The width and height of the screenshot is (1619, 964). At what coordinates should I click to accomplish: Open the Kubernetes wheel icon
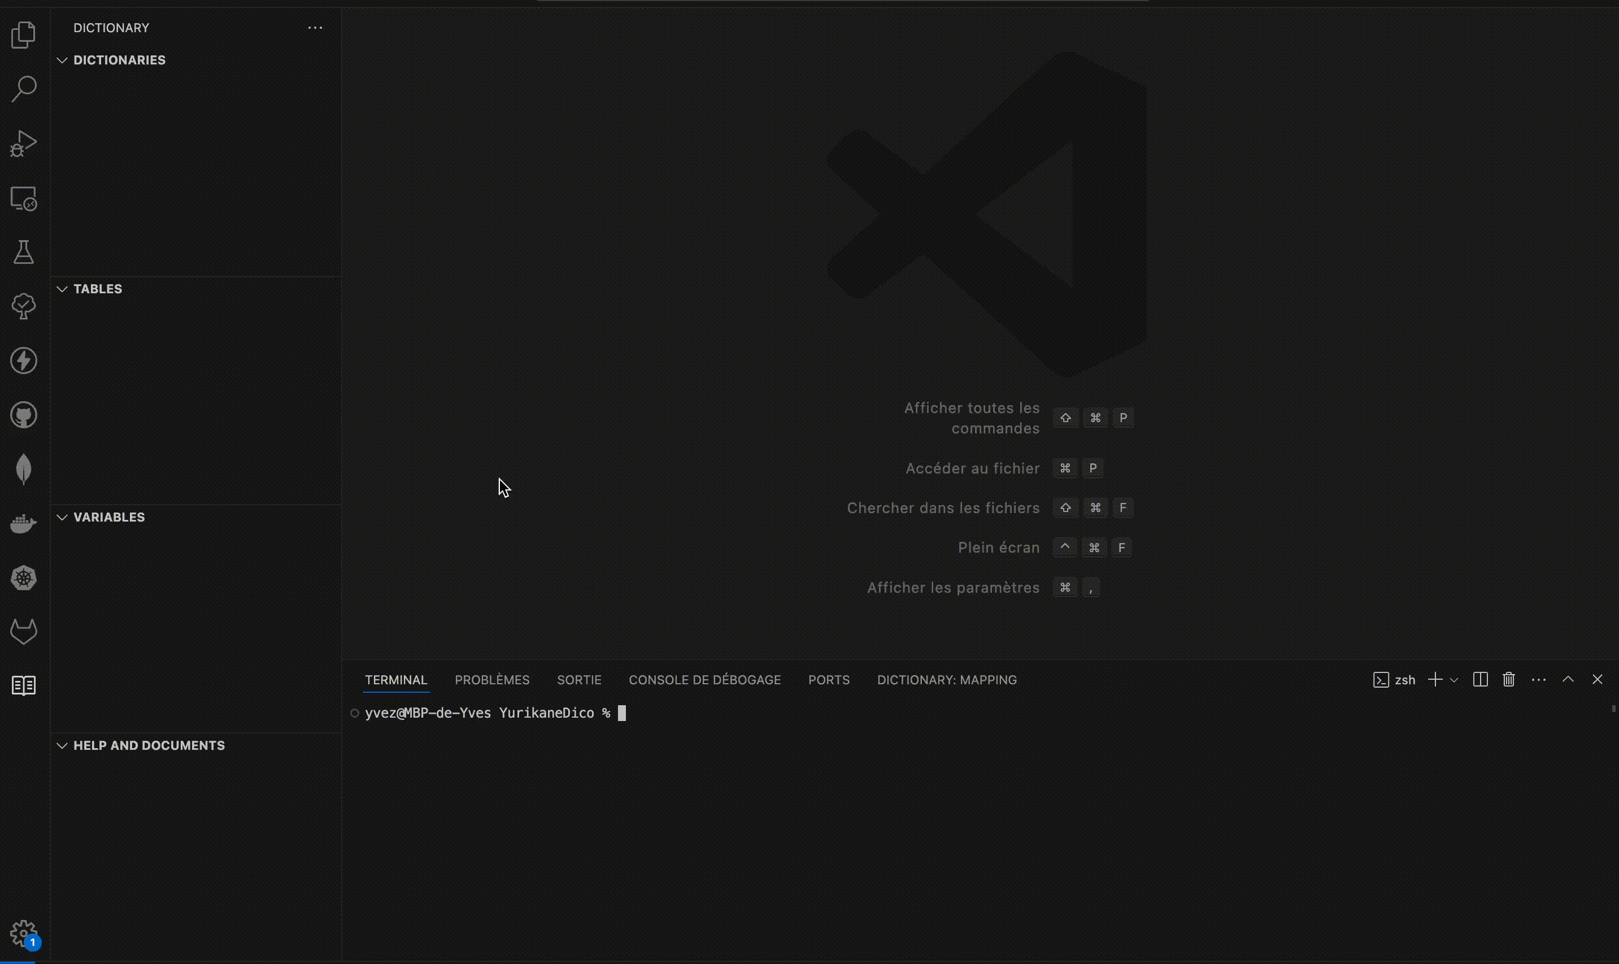pos(23,578)
